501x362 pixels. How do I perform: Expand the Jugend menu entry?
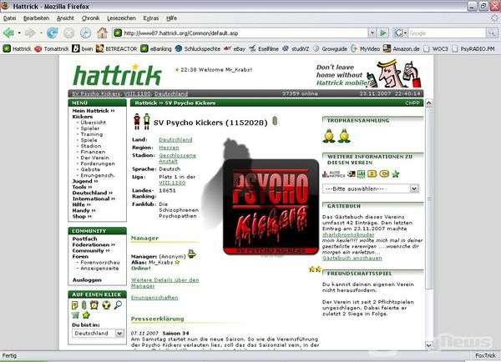[x=85, y=181]
